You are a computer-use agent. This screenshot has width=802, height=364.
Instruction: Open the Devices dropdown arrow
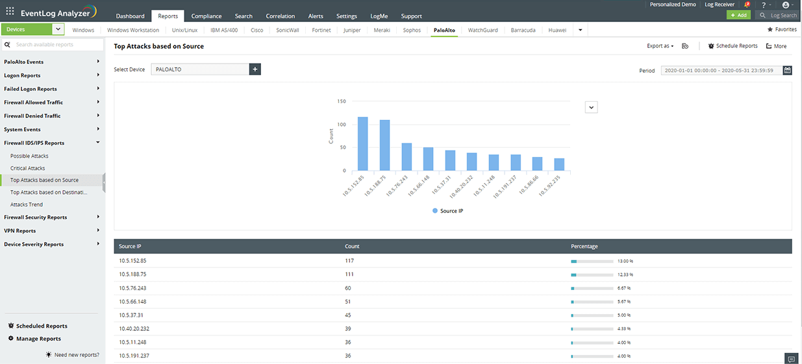(58, 29)
